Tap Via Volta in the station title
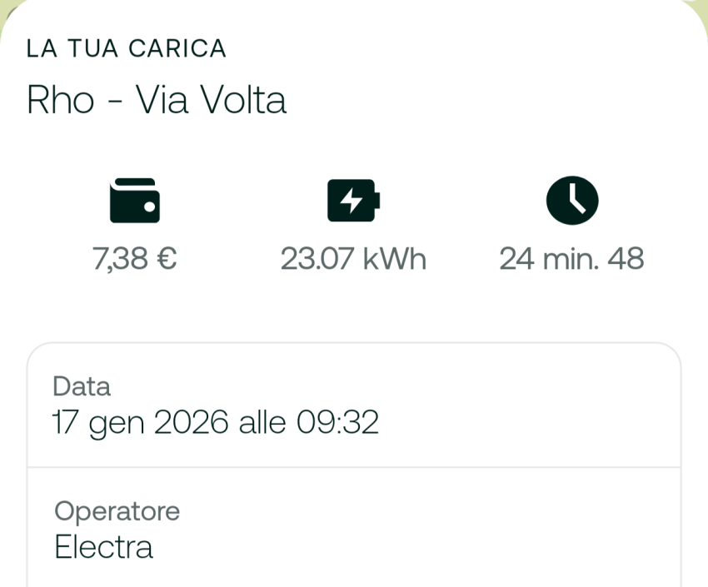 [x=211, y=101]
